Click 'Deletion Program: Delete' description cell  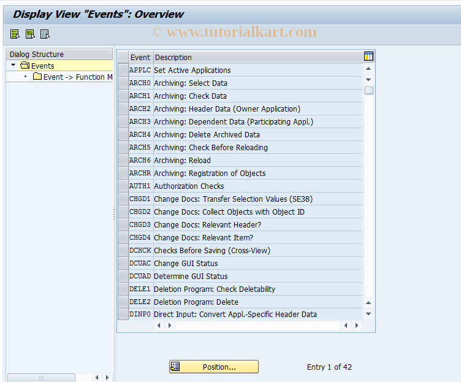(258, 302)
